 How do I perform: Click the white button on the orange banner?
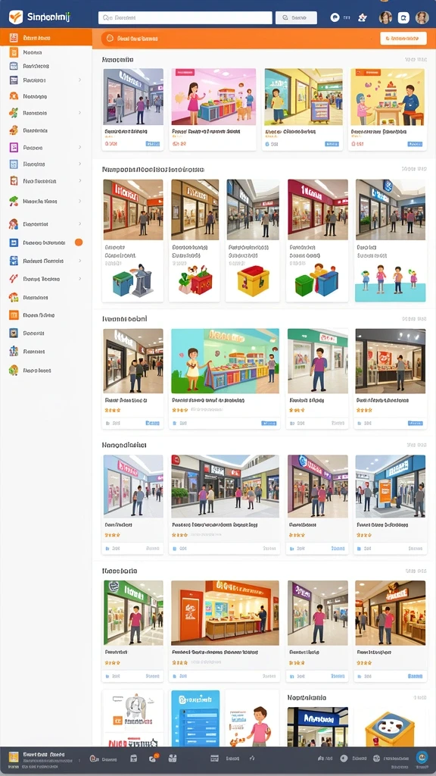pos(403,38)
